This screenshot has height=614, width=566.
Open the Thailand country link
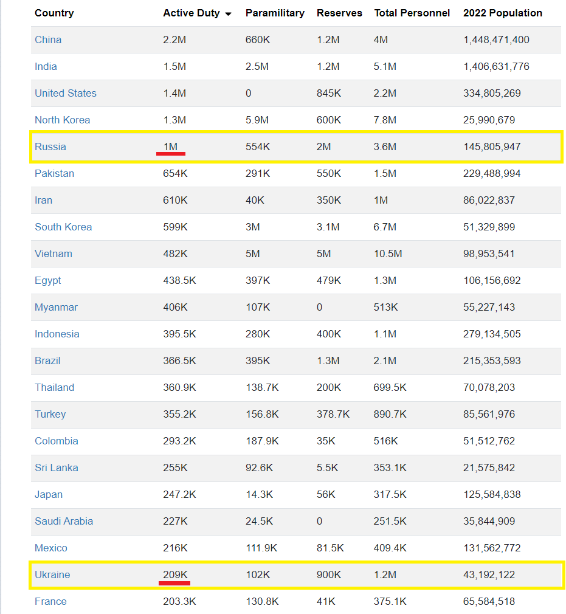tap(54, 388)
